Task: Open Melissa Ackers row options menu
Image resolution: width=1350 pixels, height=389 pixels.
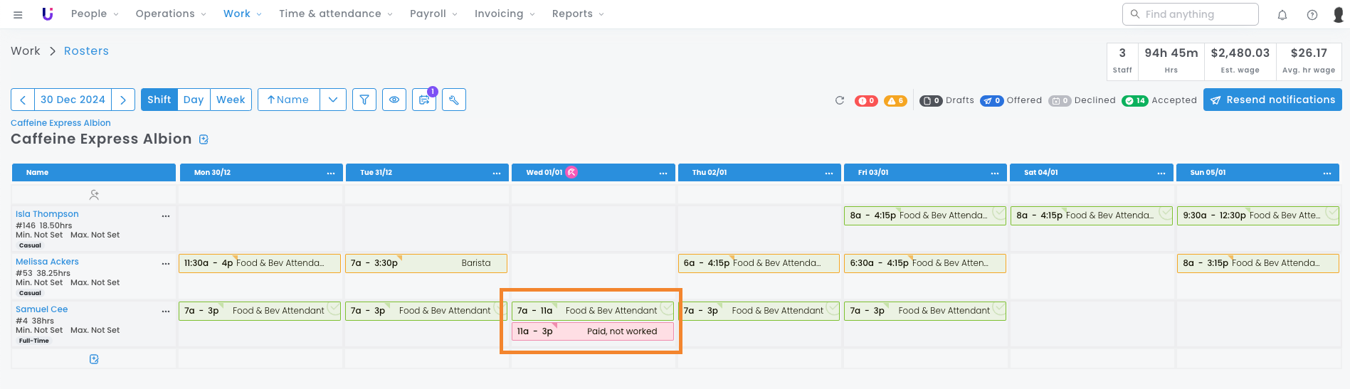Action: tap(166, 263)
